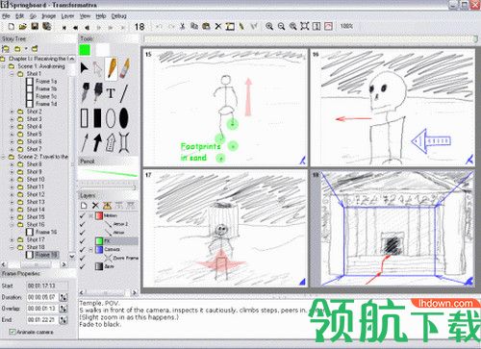Click the Paste toolbar icon

[x=206, y=26]
